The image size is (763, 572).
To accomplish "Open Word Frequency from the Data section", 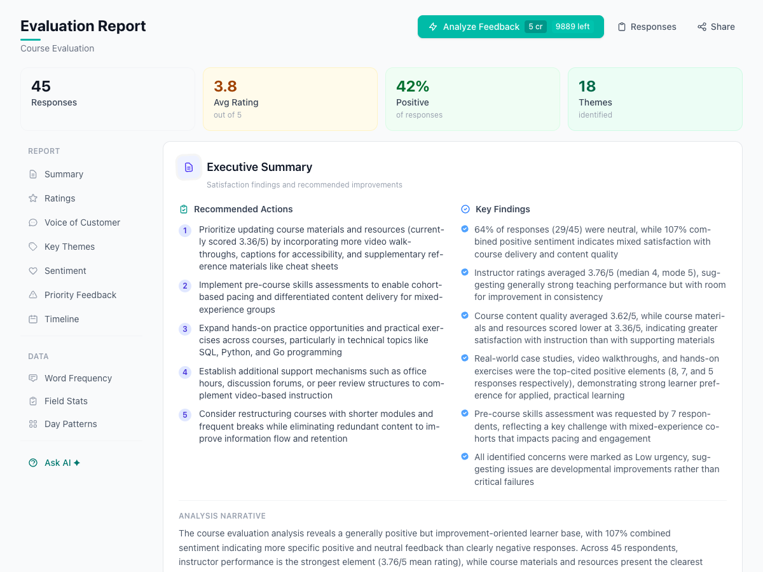I will click(33, 378).
